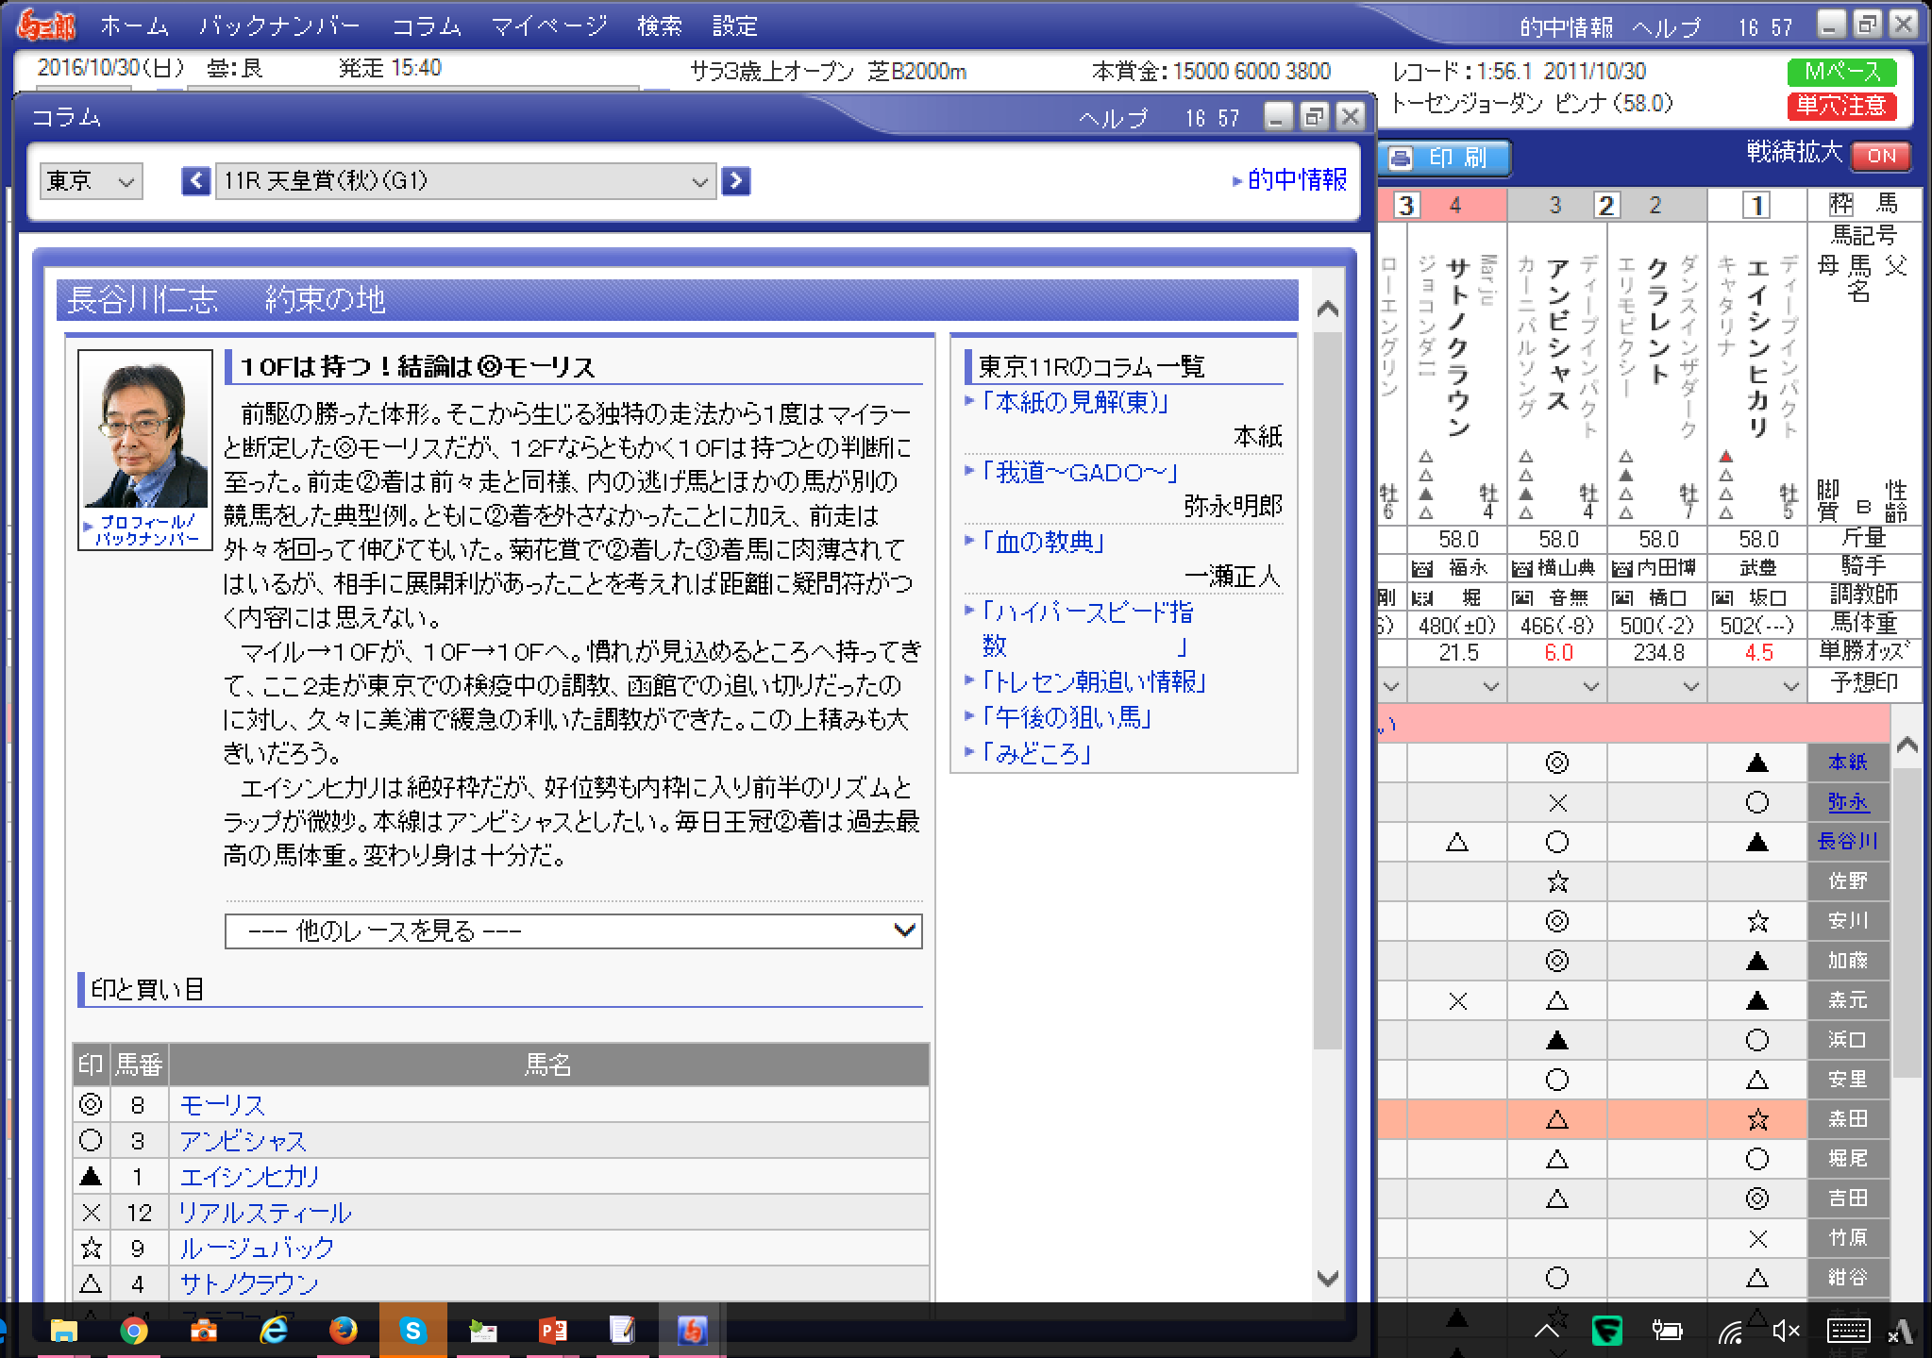Click the mail-like taskbar icon next to Skype
The image size is (1932, 1358).
click(483, 1331)
